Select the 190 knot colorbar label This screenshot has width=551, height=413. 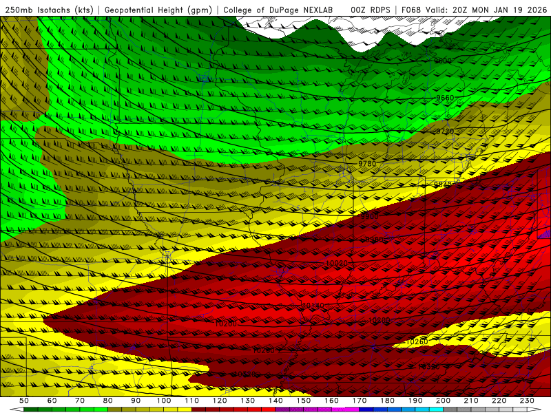[x=416, y=401]
